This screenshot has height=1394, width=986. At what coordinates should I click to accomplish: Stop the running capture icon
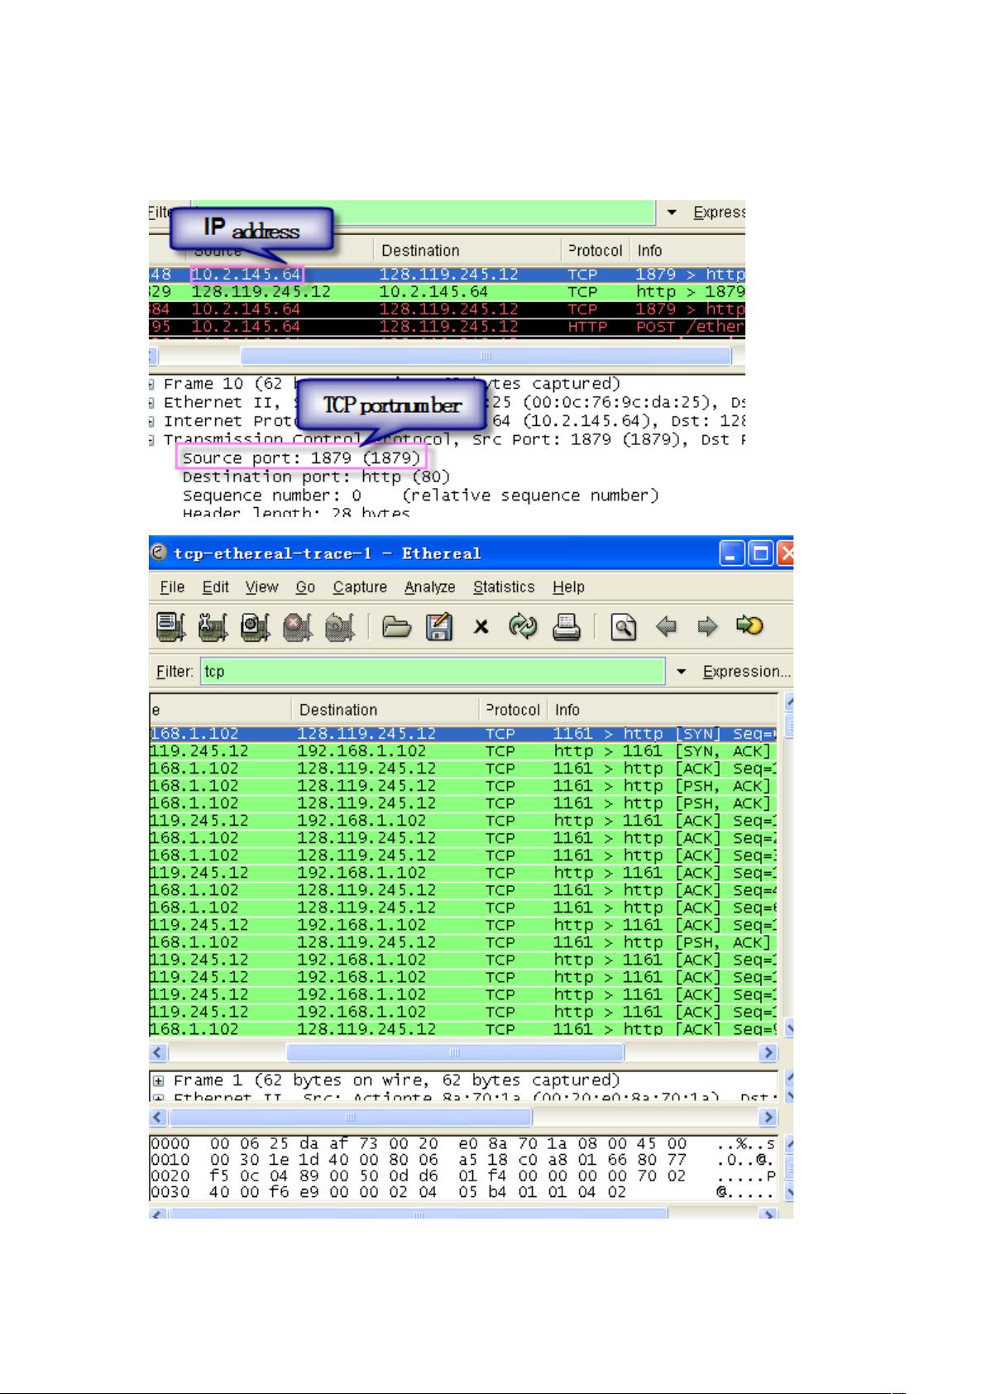click(297, 627)
